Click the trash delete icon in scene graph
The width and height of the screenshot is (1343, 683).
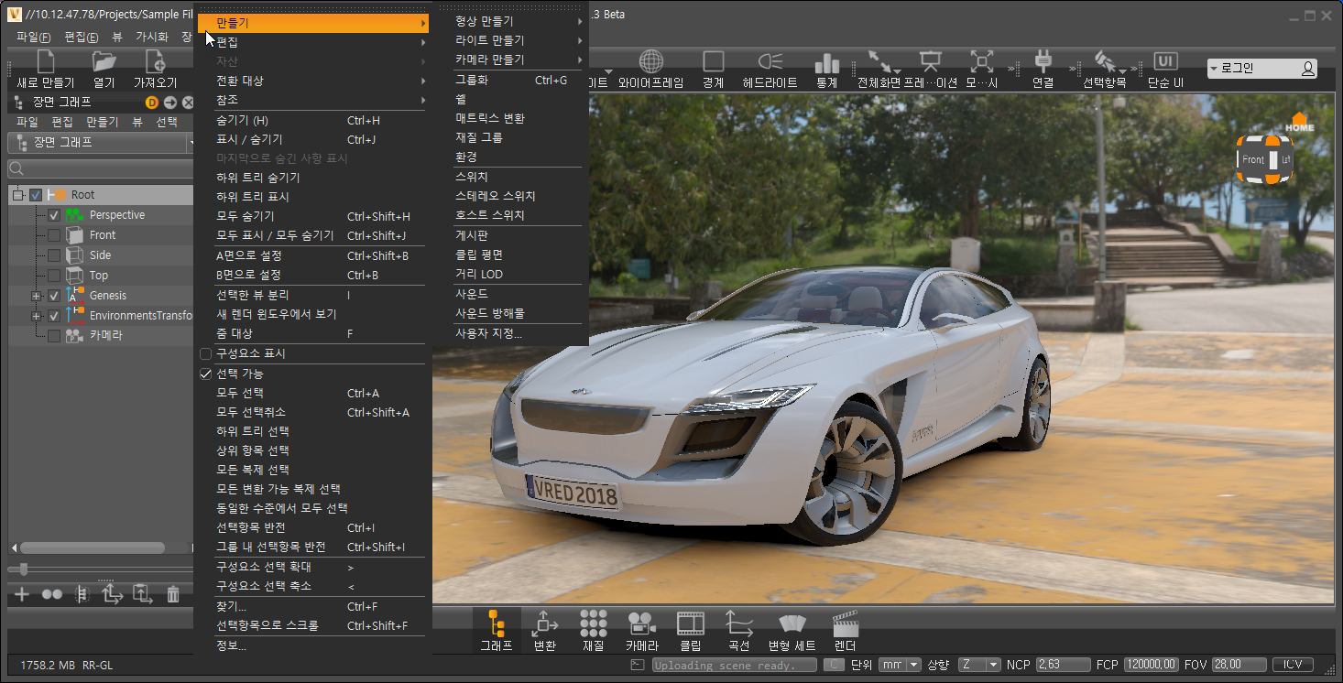tap(173, 595)
